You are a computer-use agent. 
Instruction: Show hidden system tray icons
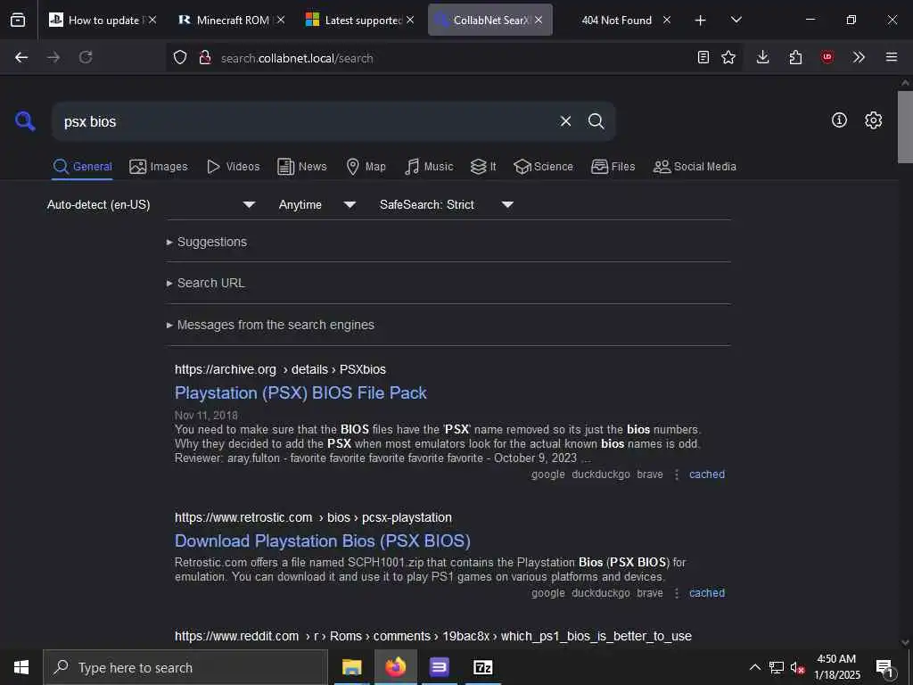click(x=754, y=667)
